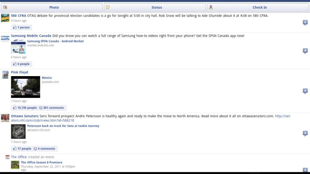310x174 pixels.
Task: Click comment plus icon on Pink Floyd post
Action: (305, 91)
